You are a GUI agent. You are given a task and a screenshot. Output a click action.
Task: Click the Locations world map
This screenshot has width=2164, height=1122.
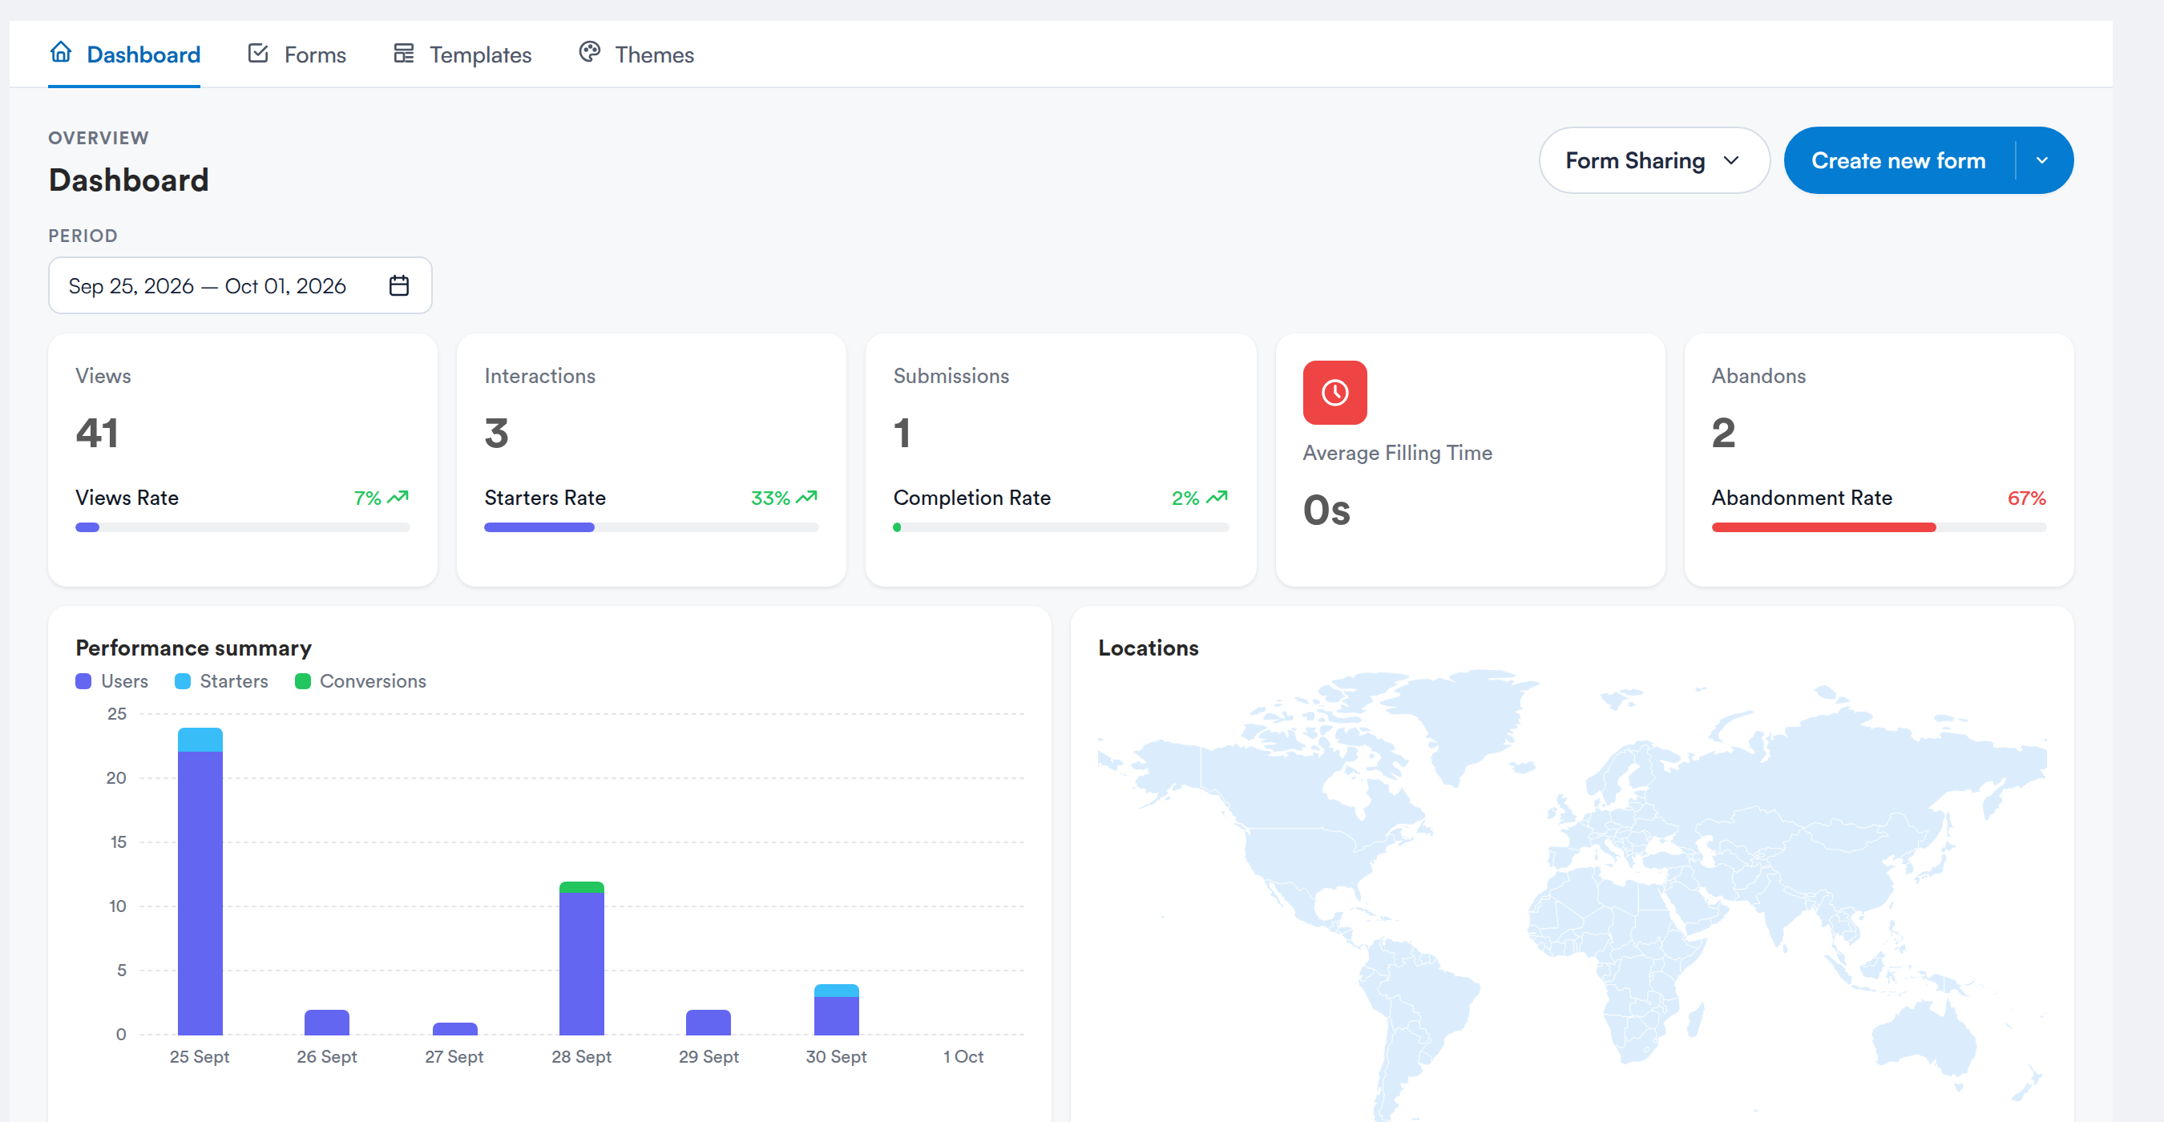(x=1572, y=894)
